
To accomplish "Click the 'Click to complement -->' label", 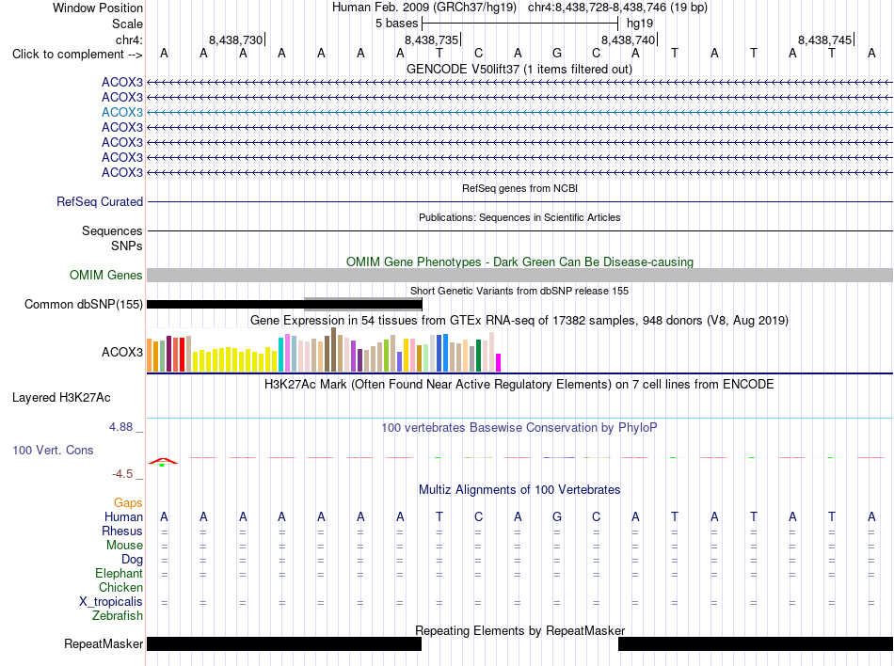I will pyautogui.click(x=77, y=55).
